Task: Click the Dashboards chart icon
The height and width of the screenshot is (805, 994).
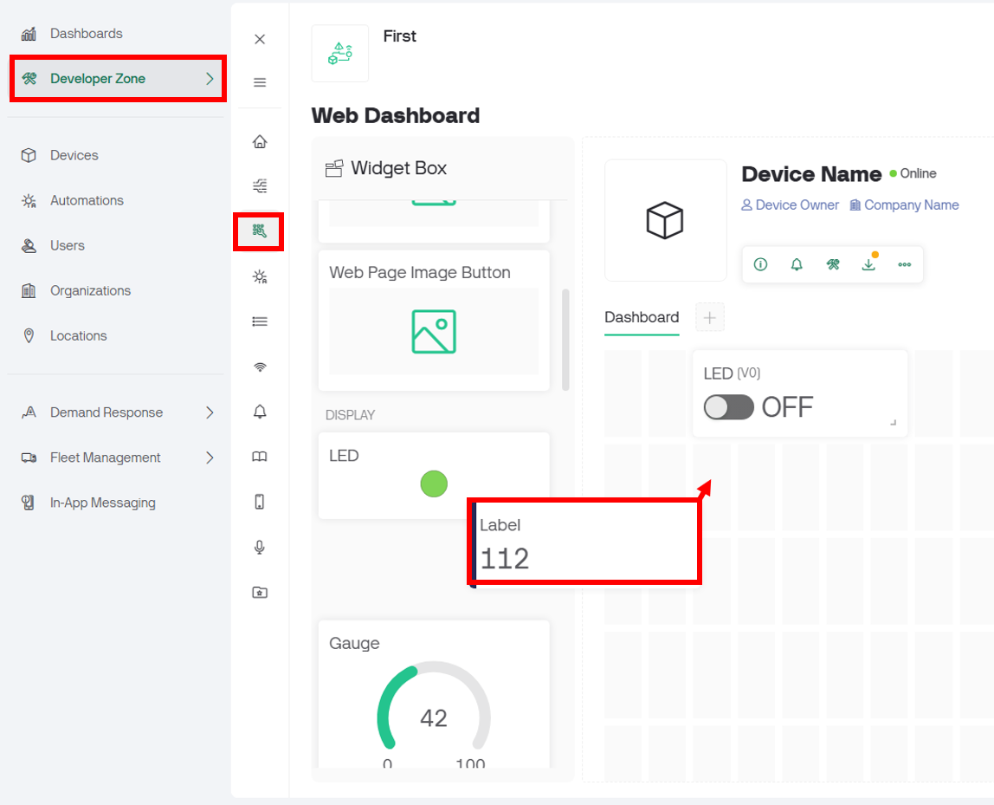Action: coord(29,34)
